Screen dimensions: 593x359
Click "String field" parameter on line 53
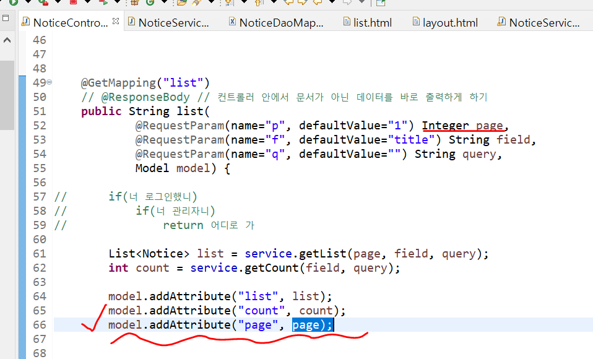click(x=490, y=140)
